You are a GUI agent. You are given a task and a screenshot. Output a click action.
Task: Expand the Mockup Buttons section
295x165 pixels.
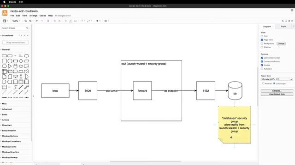[10, 136]
